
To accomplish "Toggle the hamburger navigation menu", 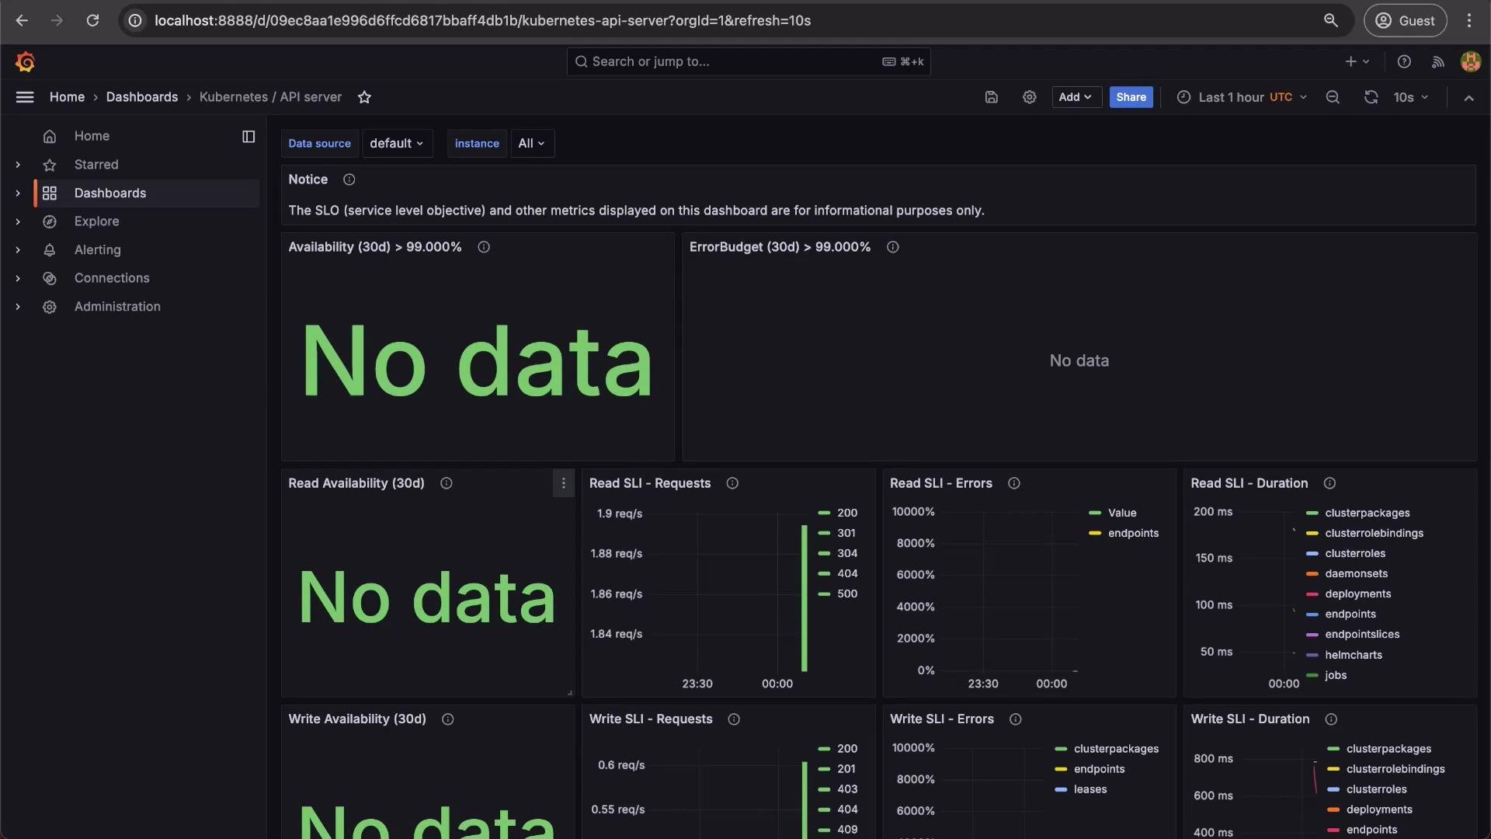I will point(25,97).
